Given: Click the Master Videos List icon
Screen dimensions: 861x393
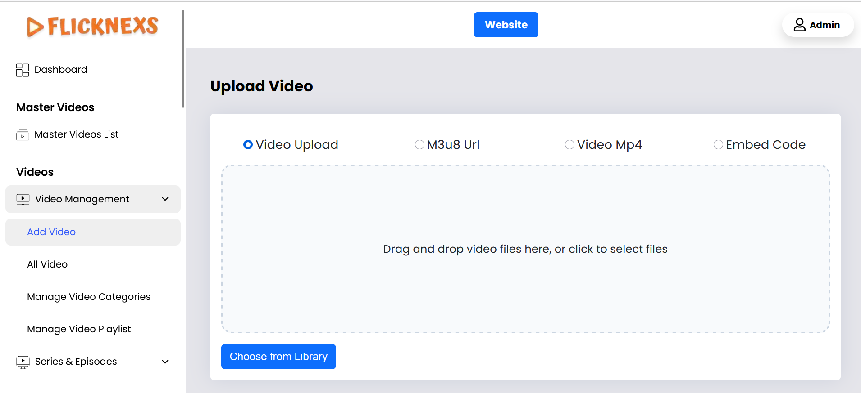Looking at the screenshot, I should (x=23, y=135).
